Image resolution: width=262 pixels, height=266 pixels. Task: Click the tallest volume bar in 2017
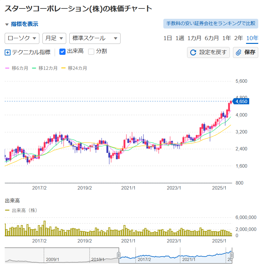45,228
